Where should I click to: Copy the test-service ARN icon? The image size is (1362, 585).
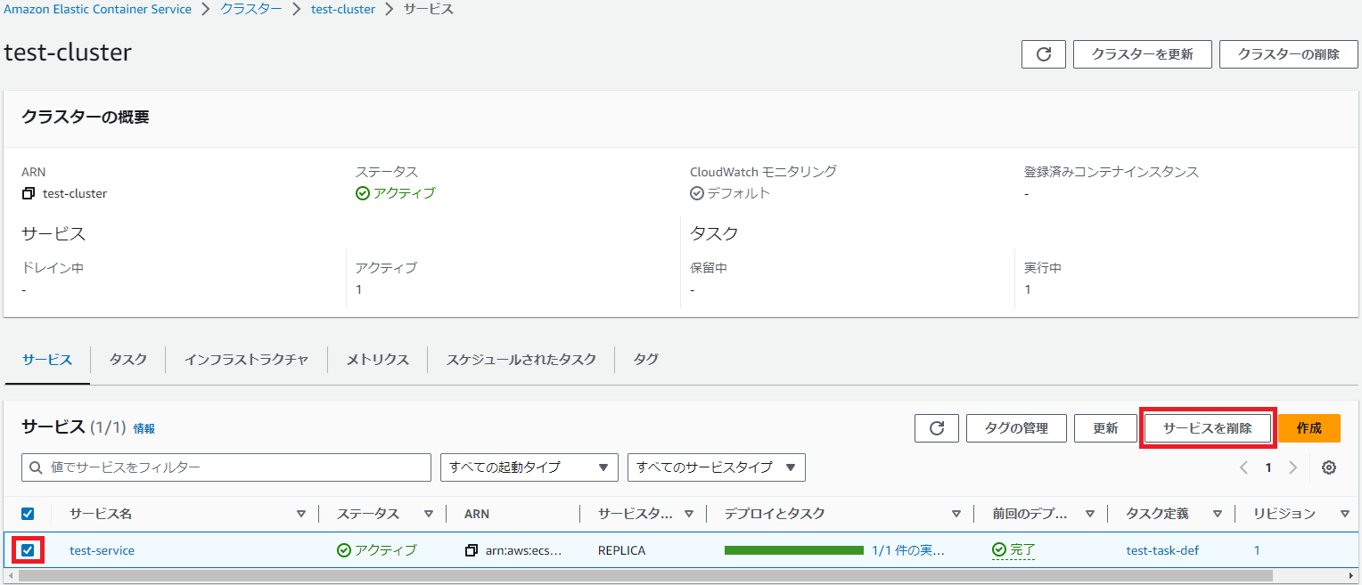(x=472, y=550)
